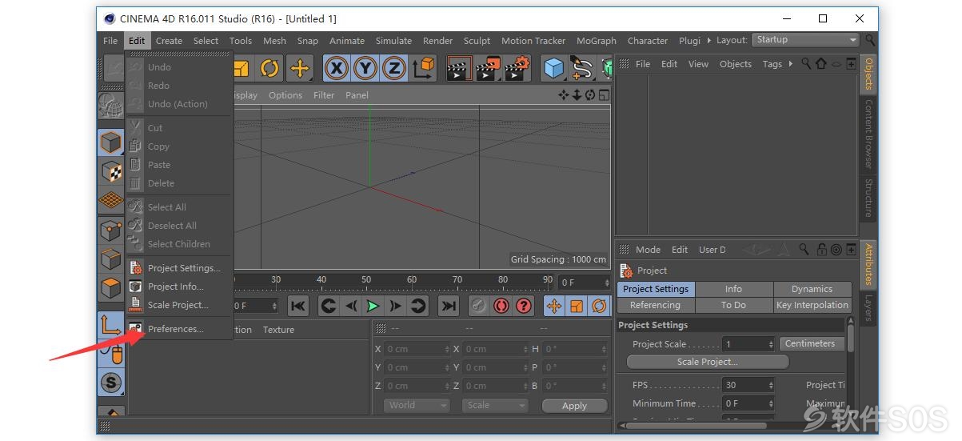This screenshot has height=441, width=962.
Task: Open the Content Browser side tab
Action: click(868, 134)
